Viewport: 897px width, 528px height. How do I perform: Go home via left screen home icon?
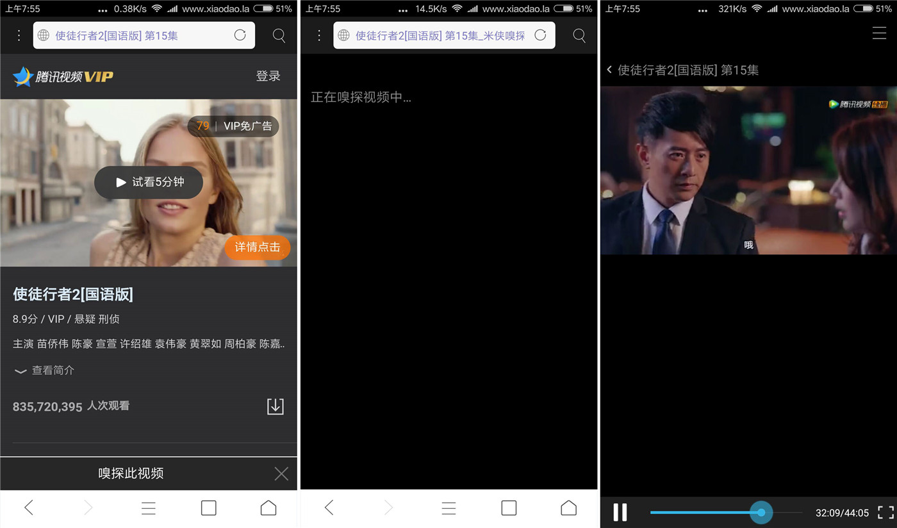point(268,508)
